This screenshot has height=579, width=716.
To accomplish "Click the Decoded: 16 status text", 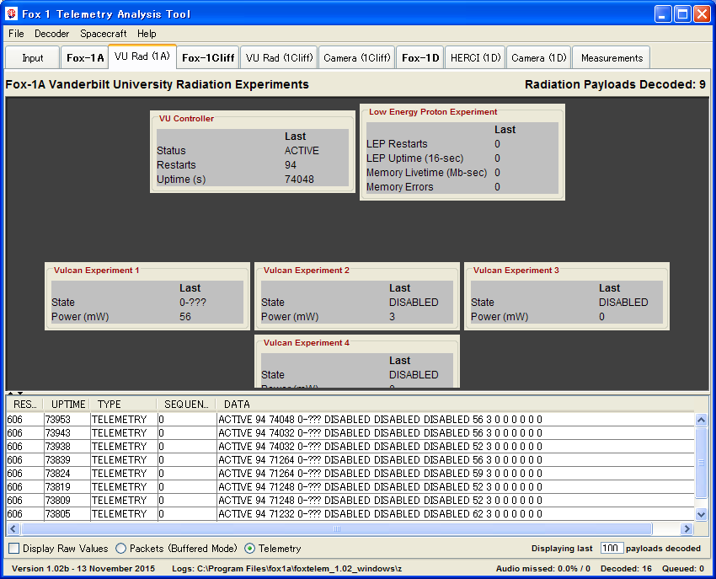I will 626,569.
